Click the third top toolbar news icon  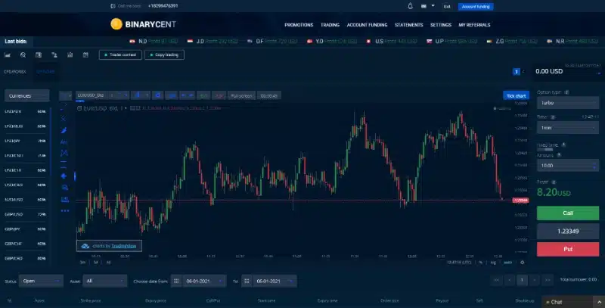pyautogui.click(x=39, y=54)
